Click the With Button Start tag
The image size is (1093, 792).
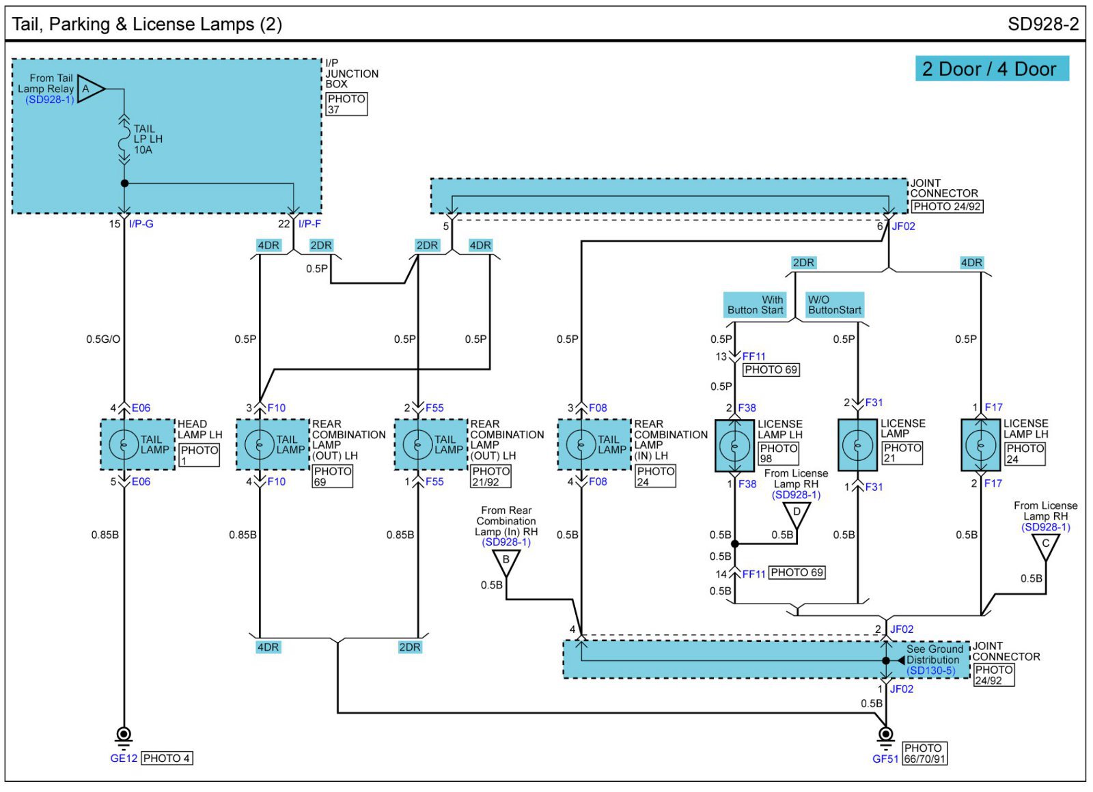point(755,305)
